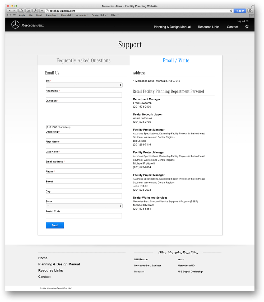
Task: Open Contact in top navigation
Action: pyautogui.click(x=232, y=27)
